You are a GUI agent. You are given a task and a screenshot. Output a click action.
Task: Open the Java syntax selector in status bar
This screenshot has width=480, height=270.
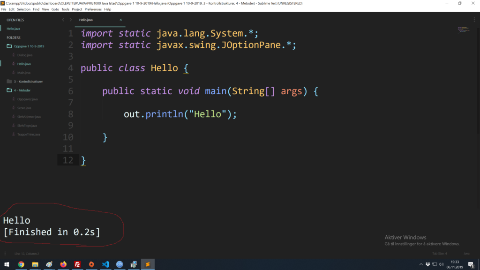click(x=466, y=253)
